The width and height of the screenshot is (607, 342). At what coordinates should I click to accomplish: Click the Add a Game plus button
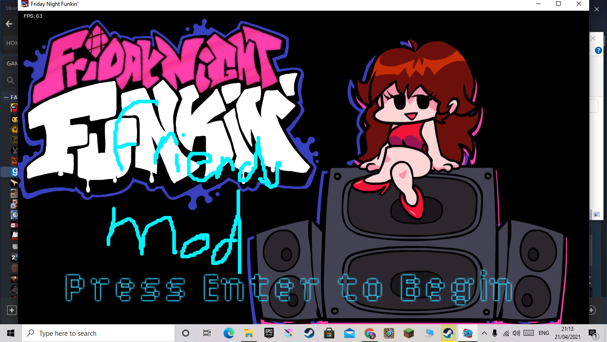pyautogui.click(x=12, y=310)
